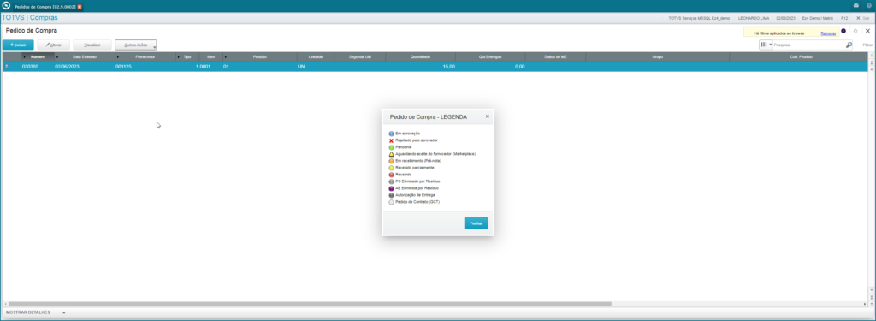Screen dimensions: 876x321
Task: Click the TOTVS logo icon at top-left
Action: (x=6, y=6)
